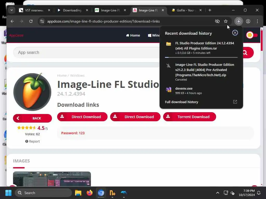This screenshot has width=266, height=199.
Task: Click the star rating stars
Action: 27,128
